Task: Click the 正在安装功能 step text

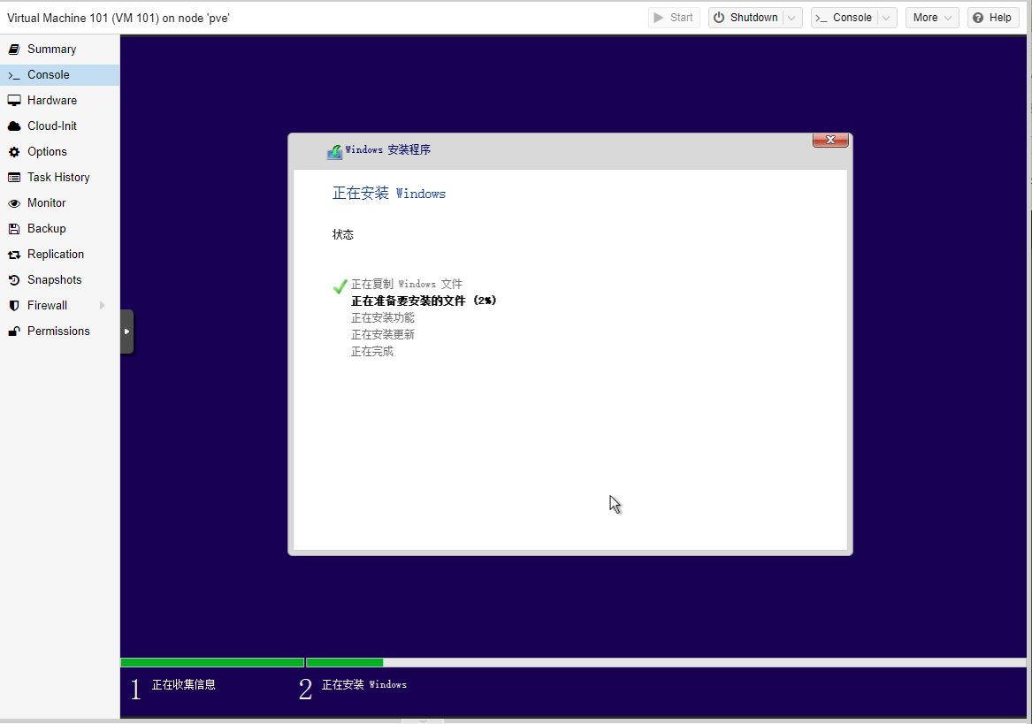Action: (x=382, y=318)
